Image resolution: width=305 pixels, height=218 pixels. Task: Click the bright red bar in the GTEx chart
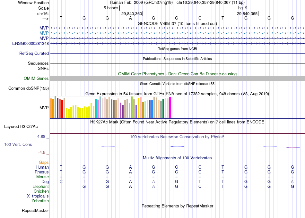[62, 109]
